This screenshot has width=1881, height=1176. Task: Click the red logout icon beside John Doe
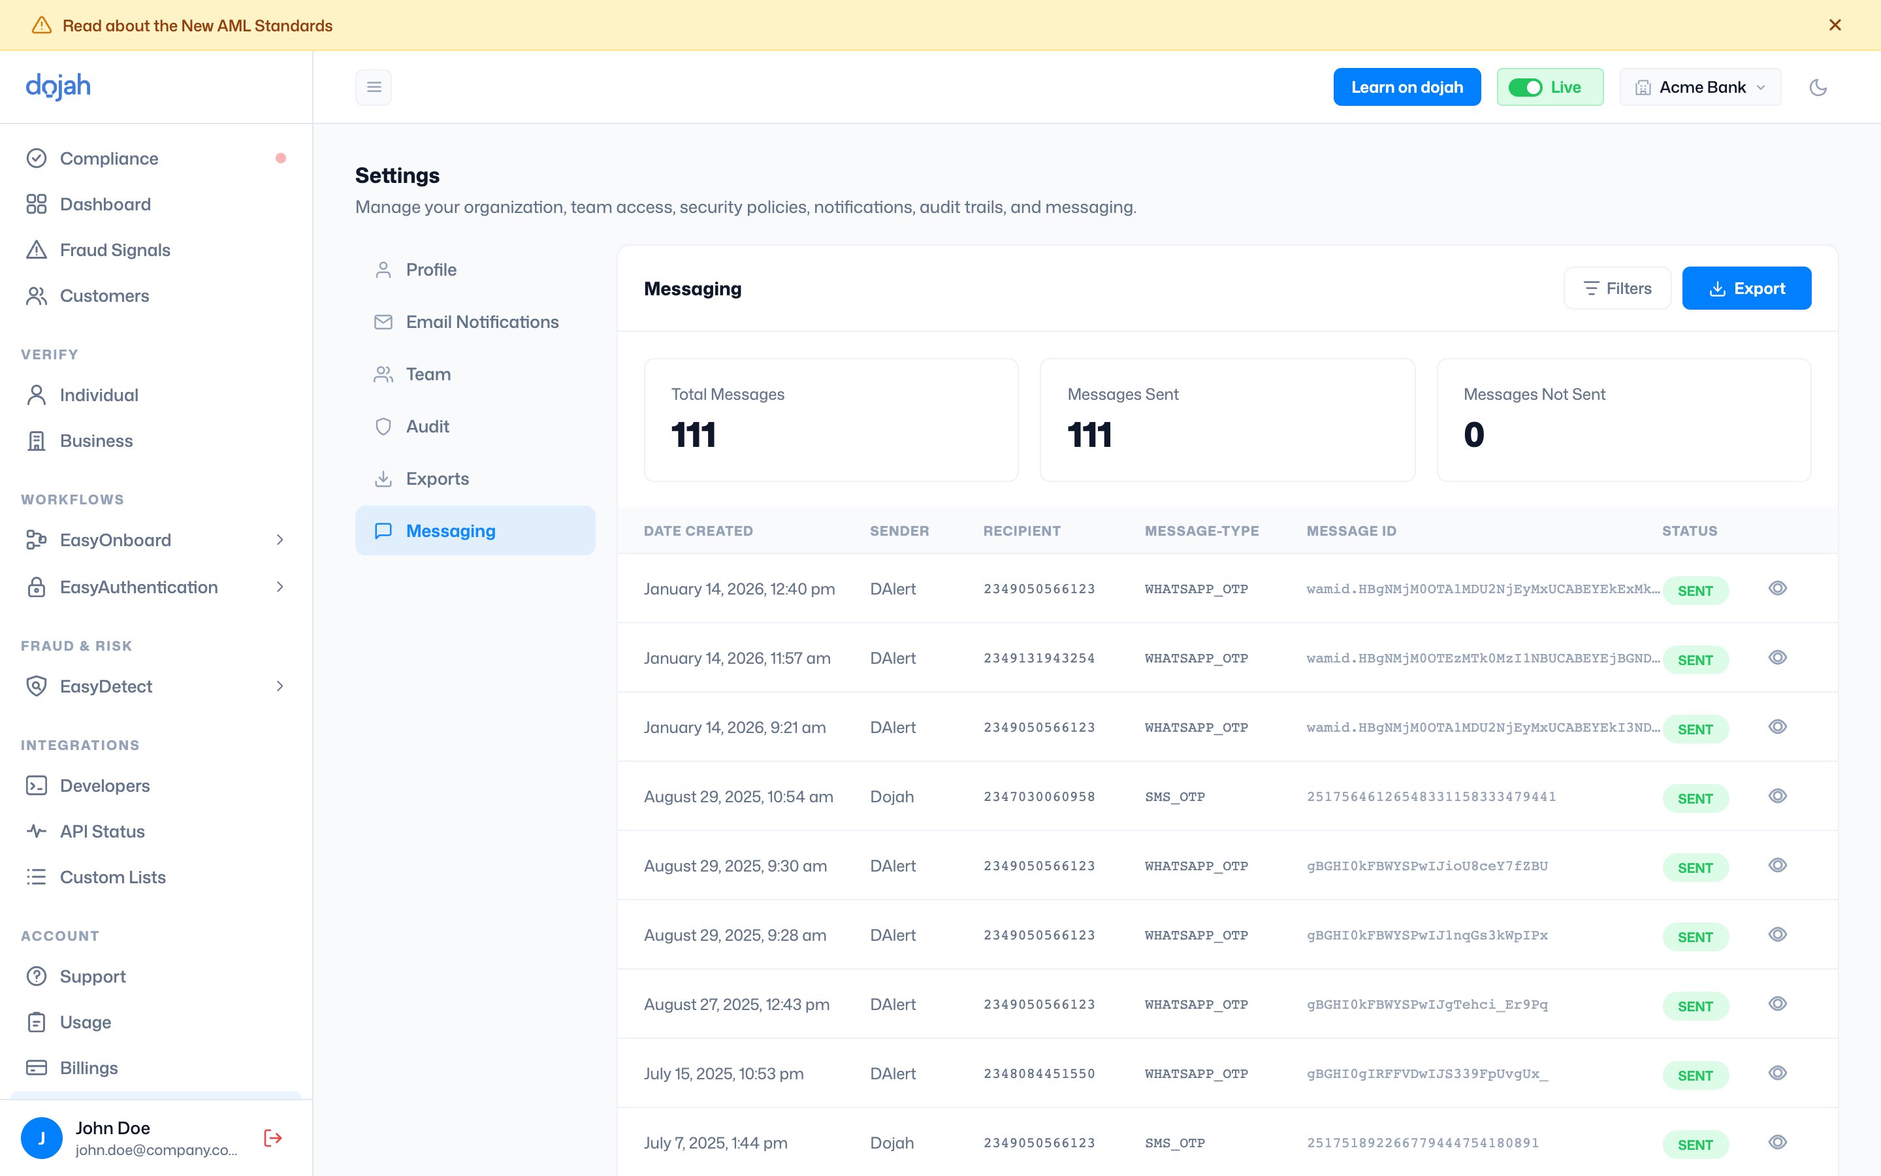click(x=273, y=1138)
